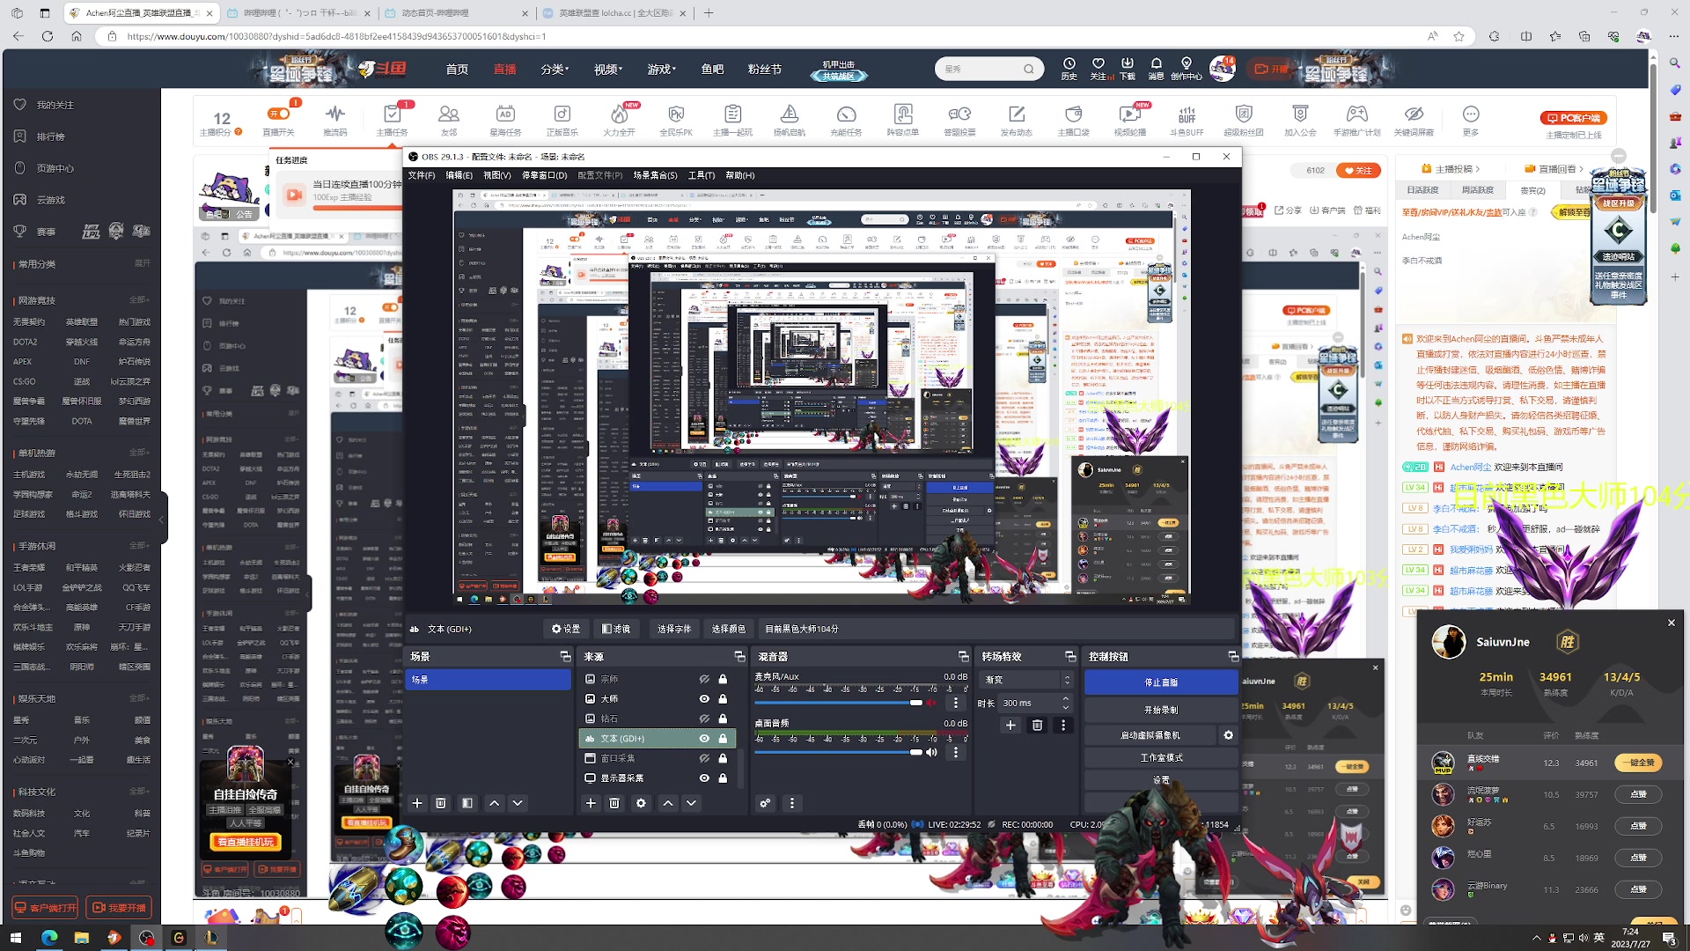Add a new source in OBS 来源 panel

coord(591,803)
